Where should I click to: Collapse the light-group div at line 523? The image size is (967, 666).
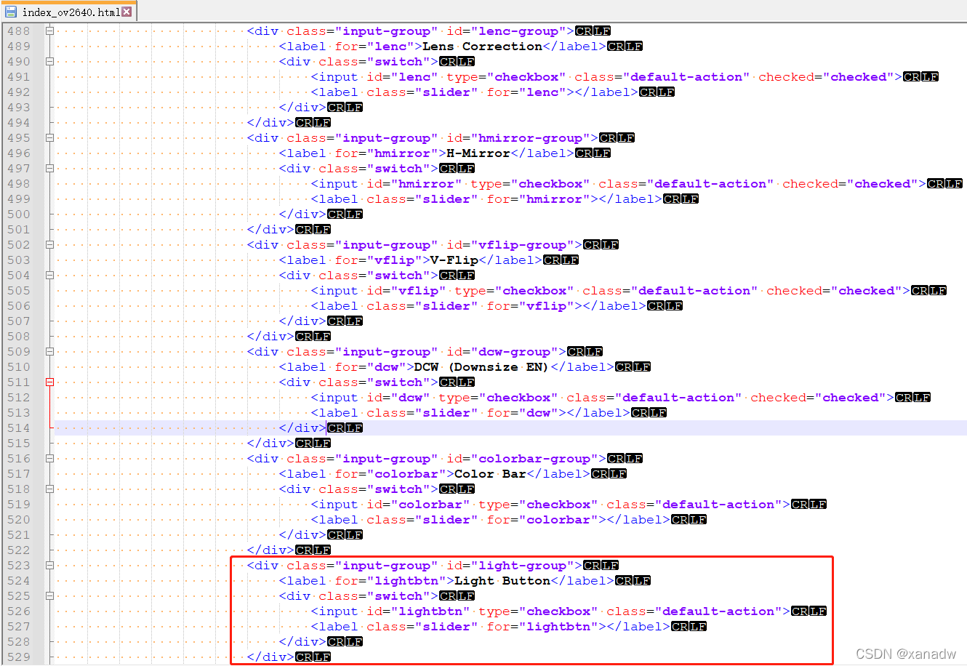[49, 566]
